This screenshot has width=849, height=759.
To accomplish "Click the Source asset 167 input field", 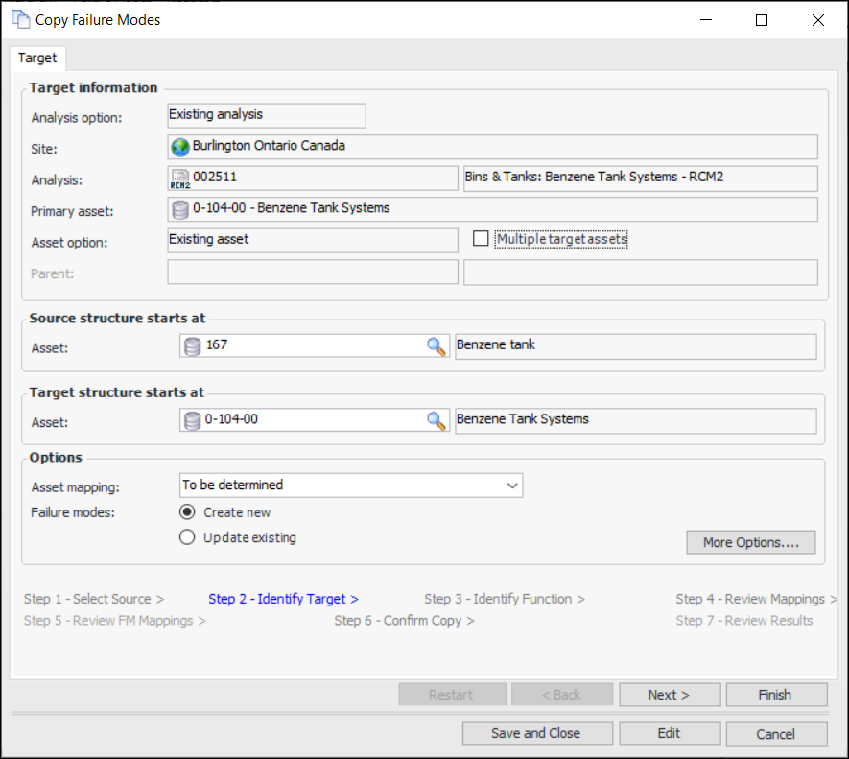I will pyautogui.click(x=312, y=346).
